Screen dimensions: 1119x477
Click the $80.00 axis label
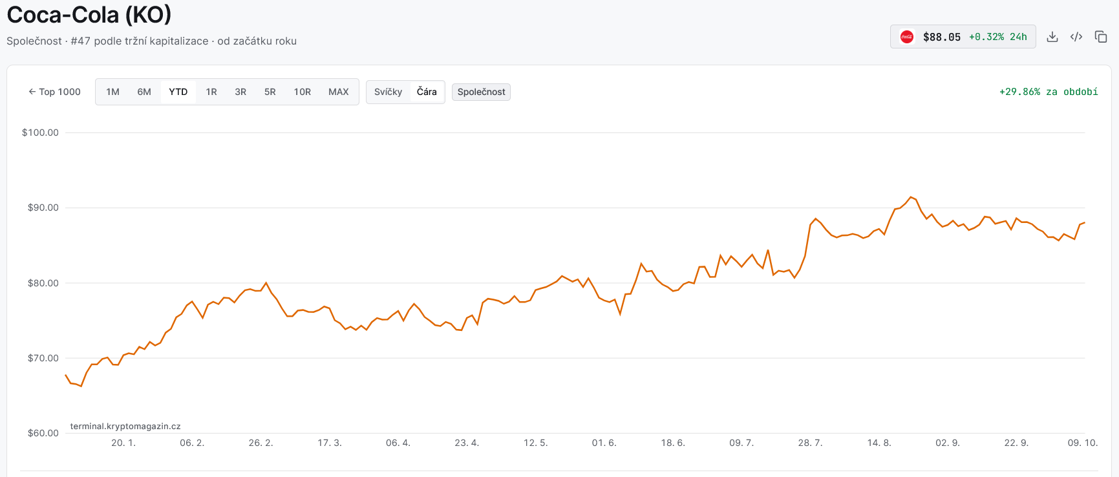[43, 283]
